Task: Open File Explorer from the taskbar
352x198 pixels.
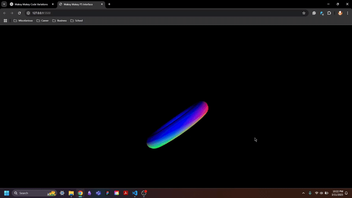Action: click(x=71, y=193)
